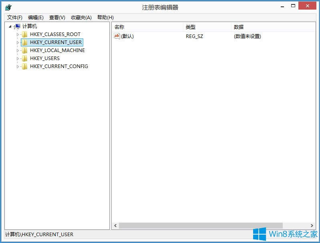Sort by the 数据 column header
Viewport: 320px width, 243px height.
pos(274,27)
